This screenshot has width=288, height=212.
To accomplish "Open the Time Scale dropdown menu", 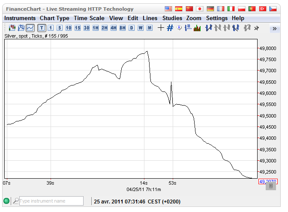I will (89, 18).
